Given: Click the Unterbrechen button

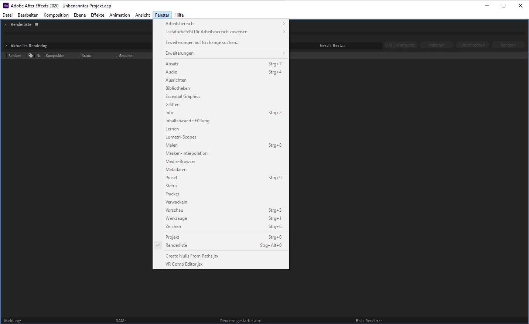Looking at the screenshot, I should pos(472,45).
